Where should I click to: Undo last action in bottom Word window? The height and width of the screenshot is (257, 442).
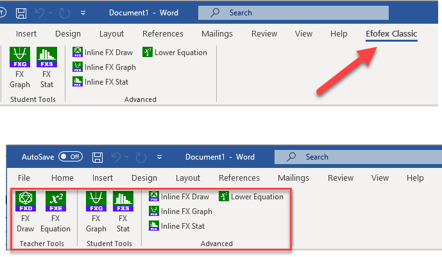116,157
